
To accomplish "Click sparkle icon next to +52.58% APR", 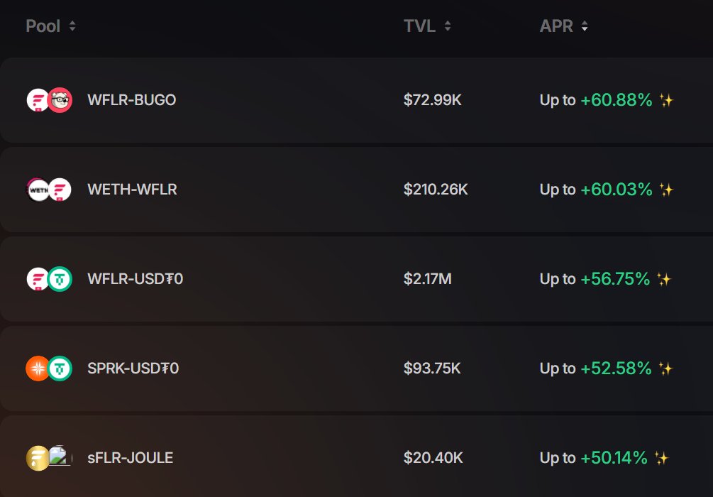I will pos(665,368).
